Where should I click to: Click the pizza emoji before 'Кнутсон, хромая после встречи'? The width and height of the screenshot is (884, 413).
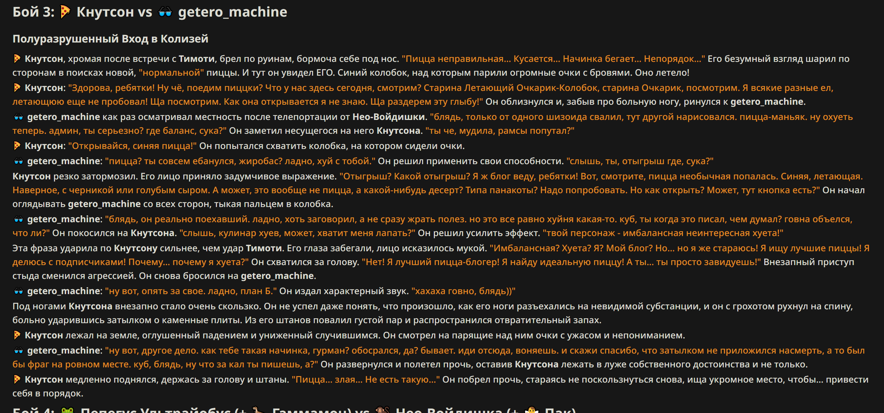click(17, 59)
